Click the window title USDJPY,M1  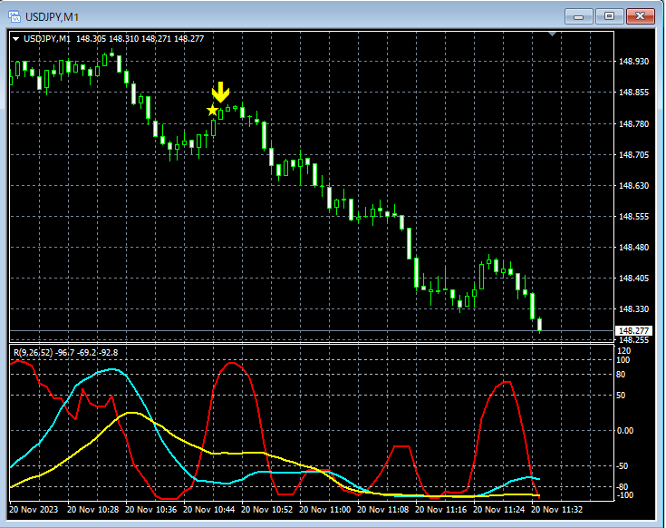tap(52, 17)
